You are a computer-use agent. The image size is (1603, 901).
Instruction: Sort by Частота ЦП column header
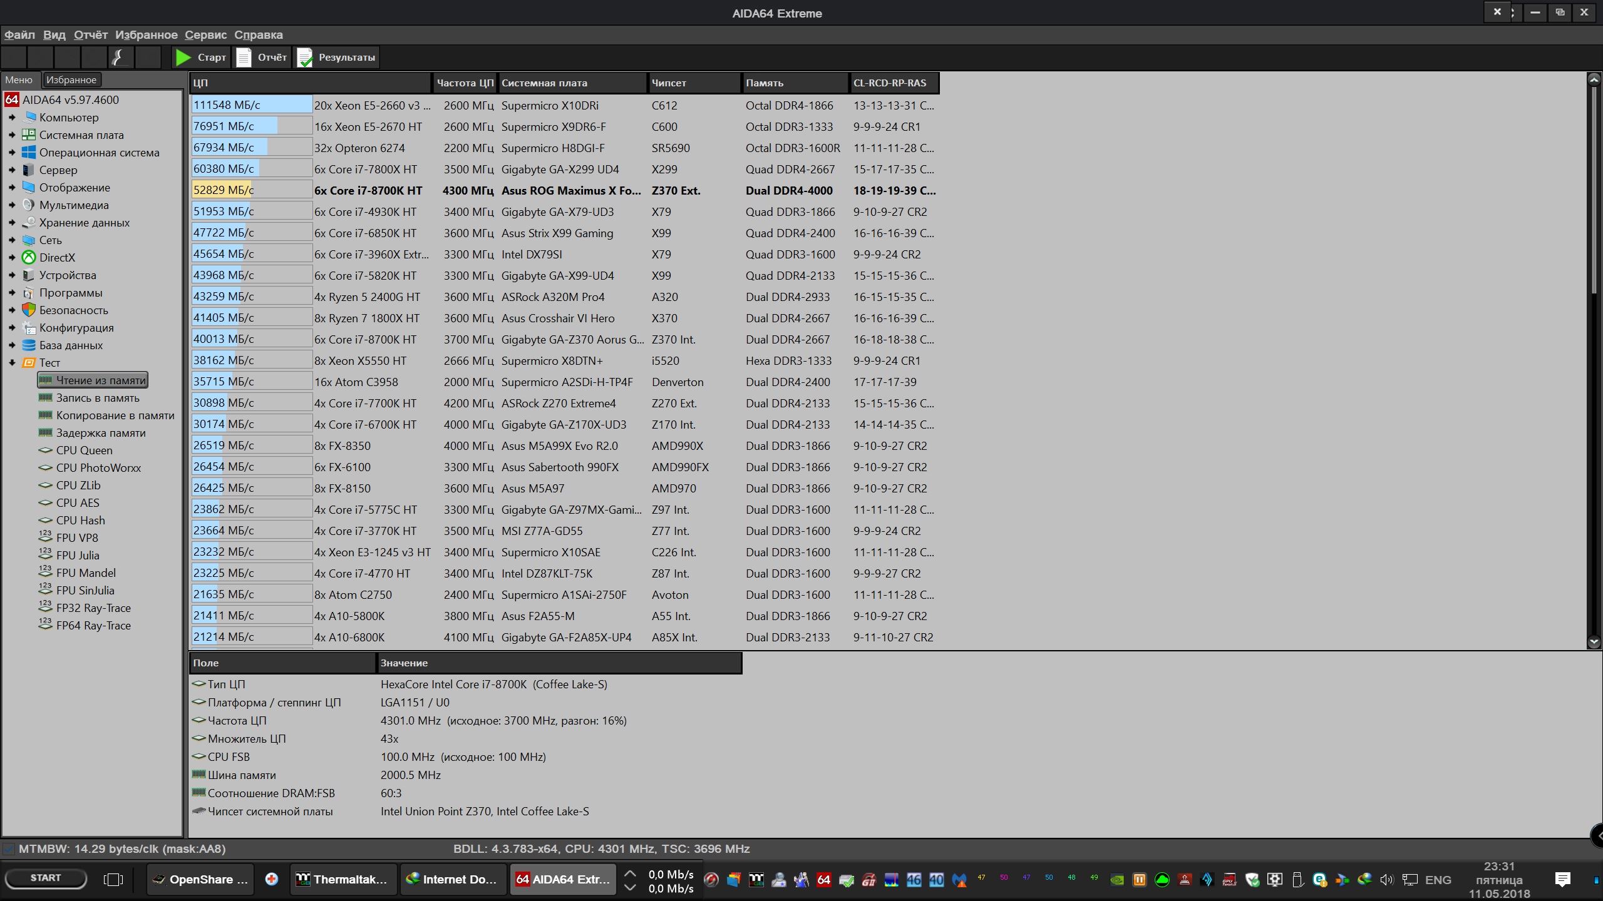pos(465,83)
